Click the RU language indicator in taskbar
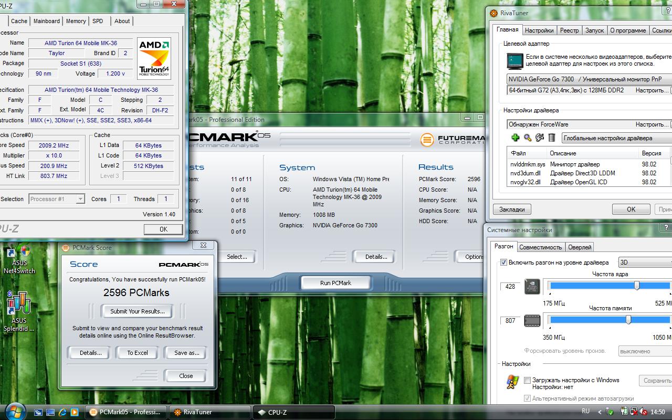This screenshot has width=672, height=420. [x=586, y=411]
